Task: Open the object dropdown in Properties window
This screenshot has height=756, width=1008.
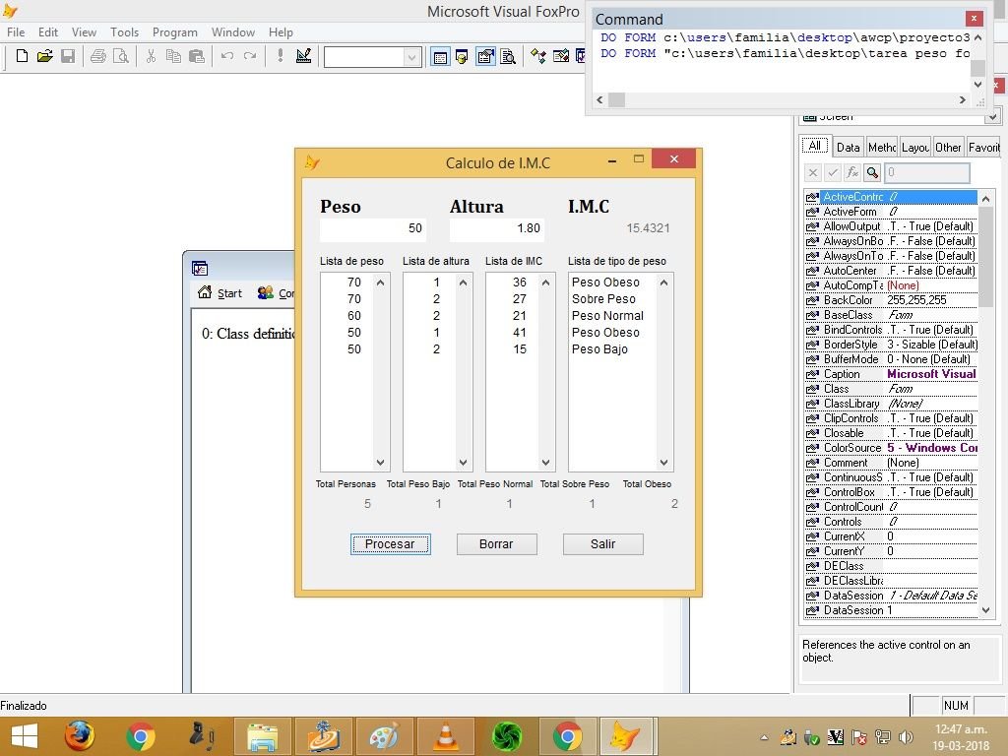Action: tap(992, 117)
